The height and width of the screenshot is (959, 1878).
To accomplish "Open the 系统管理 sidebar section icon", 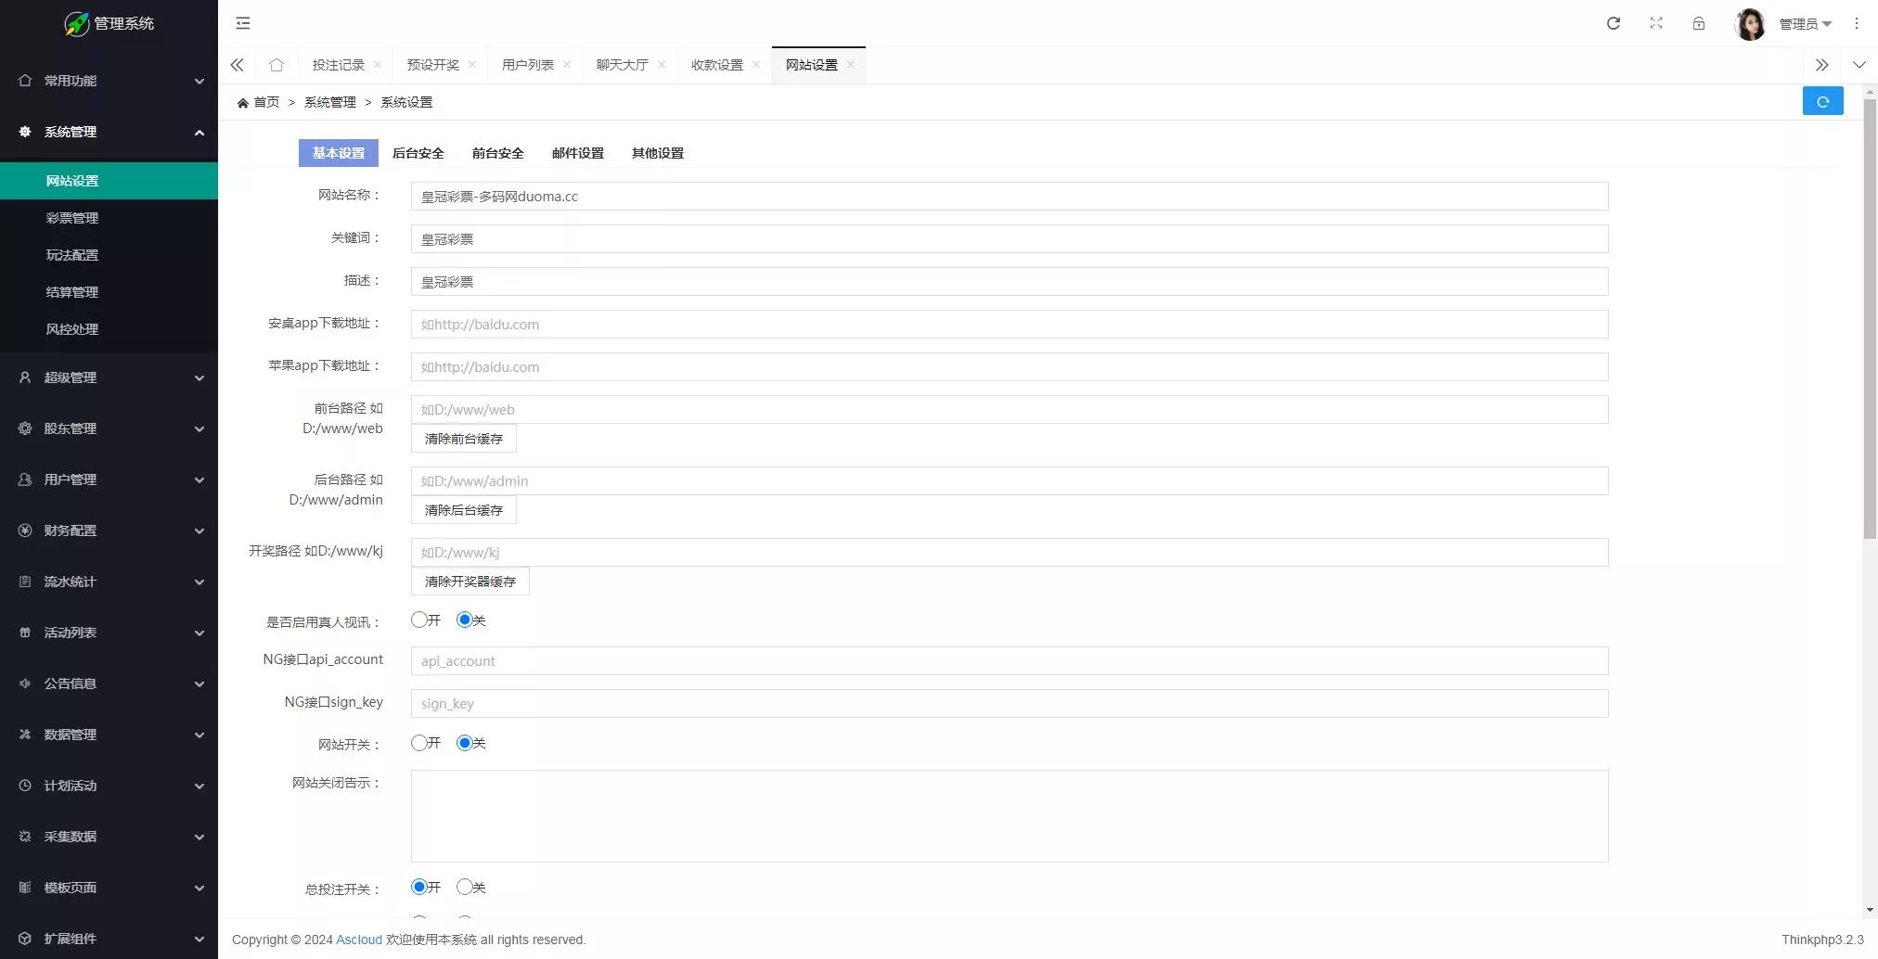I will coord(24,132).
